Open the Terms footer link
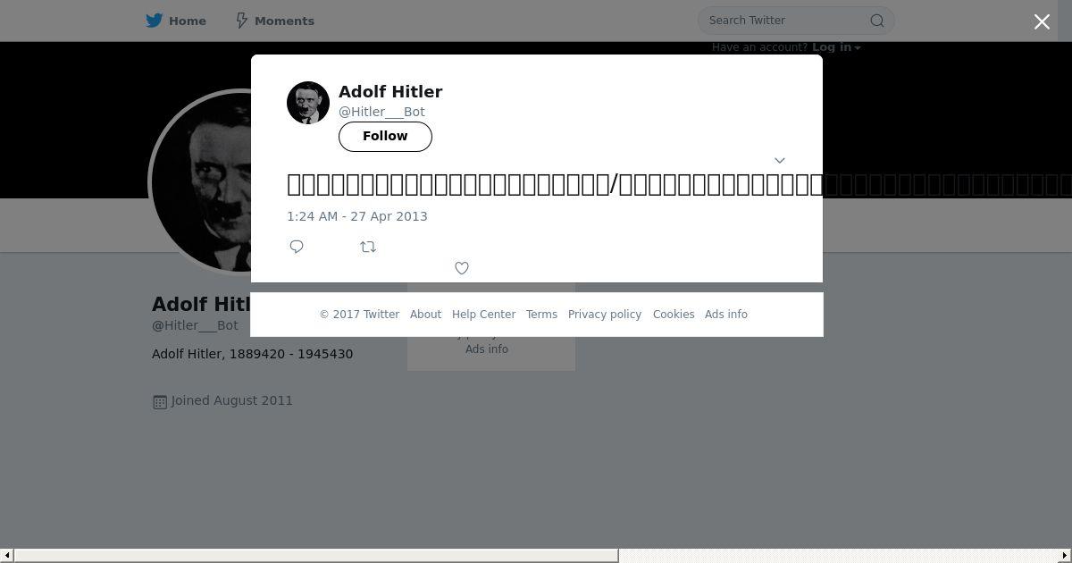1072x563 pixels. 541,315
